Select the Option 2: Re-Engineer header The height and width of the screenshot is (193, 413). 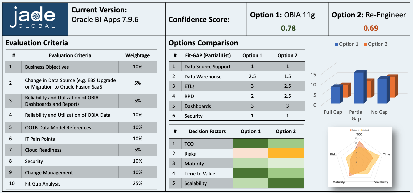(369, 15)
